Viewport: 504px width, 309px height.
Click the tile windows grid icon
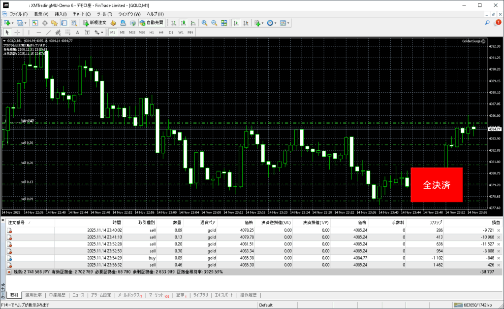224,23
